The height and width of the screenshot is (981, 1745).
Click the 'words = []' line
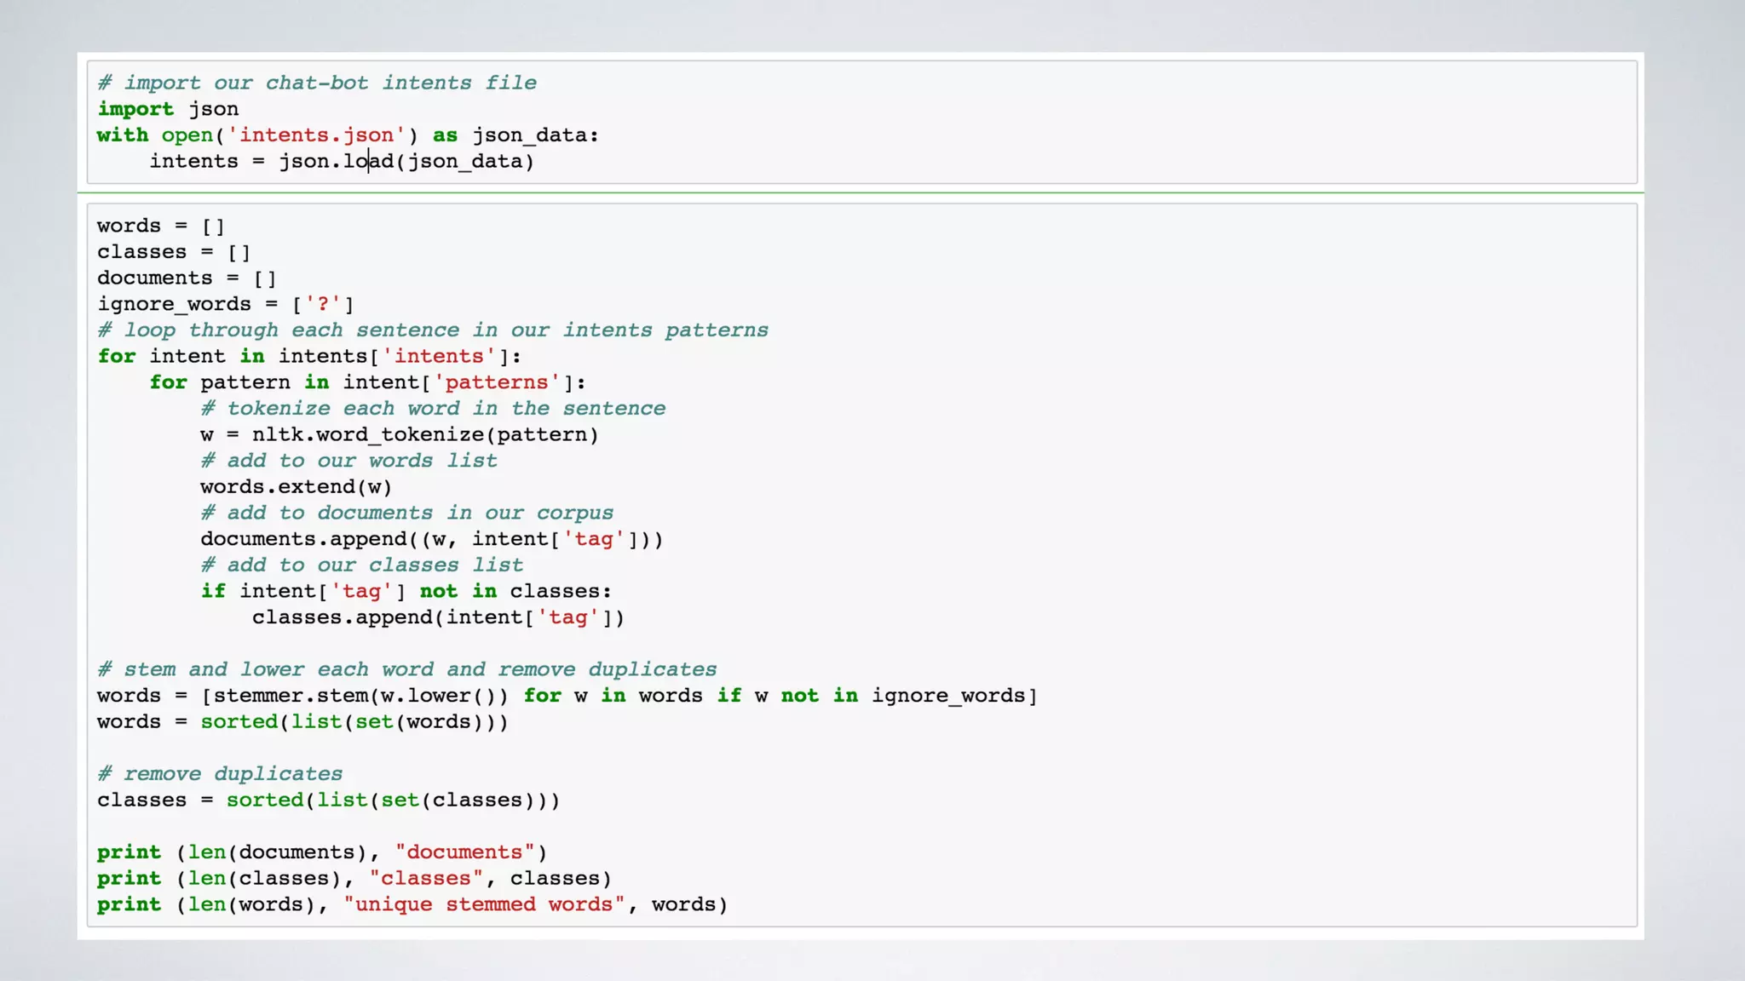(x=160, y=226)
